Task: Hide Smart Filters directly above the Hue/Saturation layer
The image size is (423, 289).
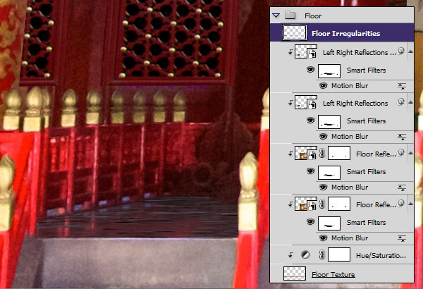Action: (x=310, y=222)
